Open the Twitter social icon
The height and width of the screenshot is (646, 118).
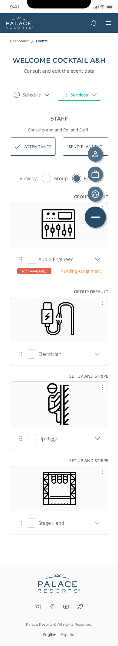click(80, 606)
